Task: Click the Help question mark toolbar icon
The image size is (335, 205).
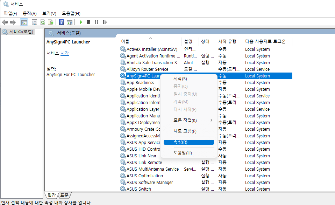Action: point(62,22)
